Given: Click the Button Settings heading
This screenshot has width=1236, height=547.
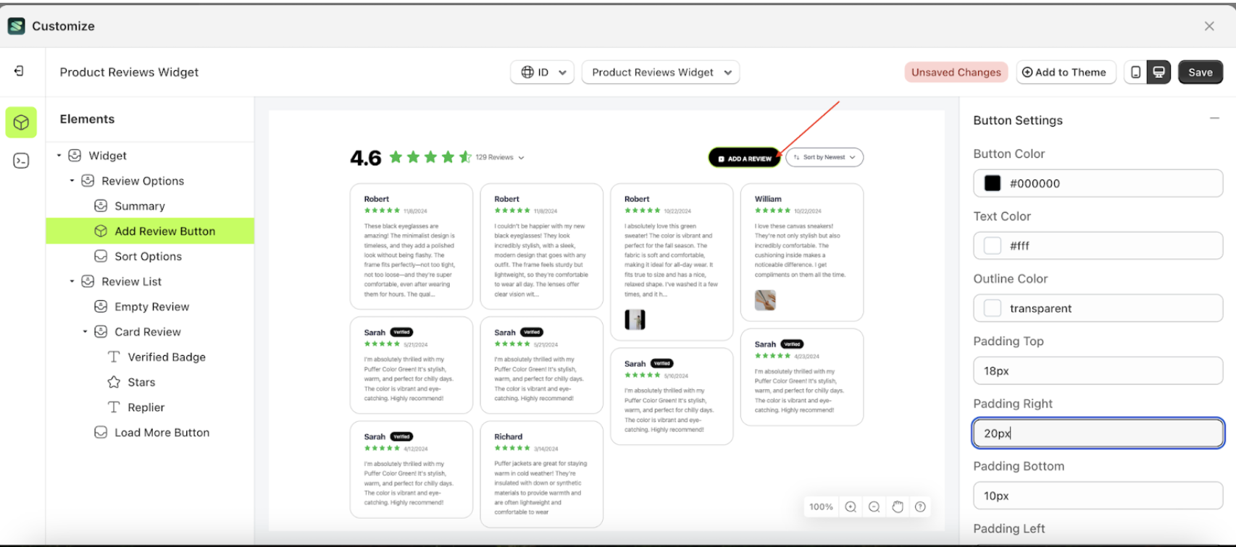Looking at the screenshot, I should click(1017, 121).
